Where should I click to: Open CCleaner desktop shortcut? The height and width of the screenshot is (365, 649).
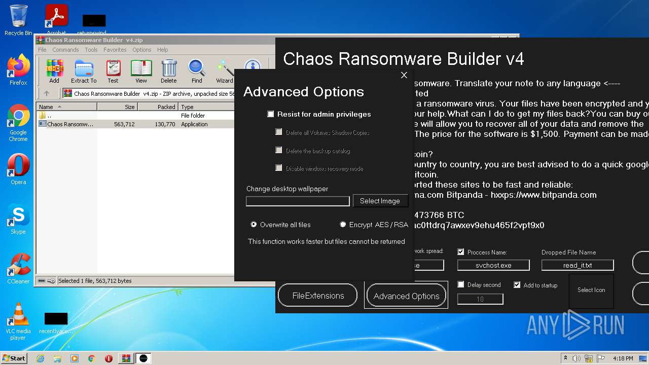tap(18, 268)
